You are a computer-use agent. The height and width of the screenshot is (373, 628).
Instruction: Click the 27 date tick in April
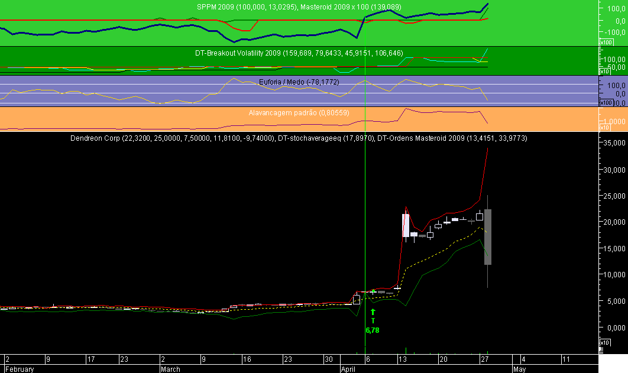point(485,359)
